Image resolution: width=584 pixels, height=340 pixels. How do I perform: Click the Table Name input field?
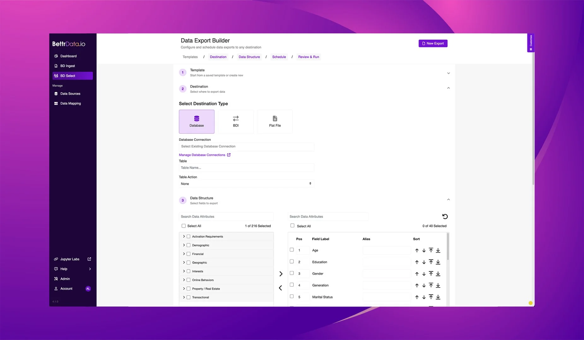246,168
